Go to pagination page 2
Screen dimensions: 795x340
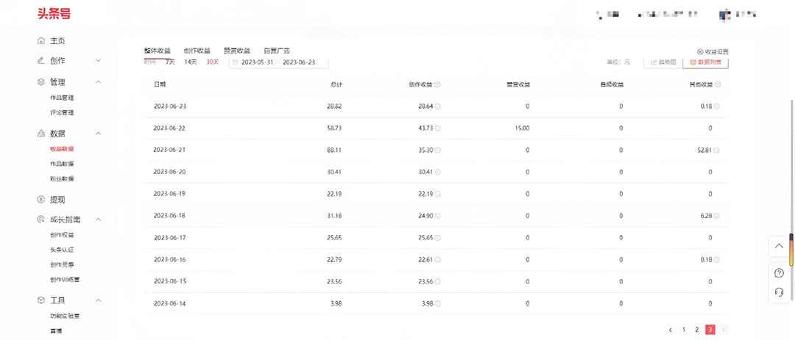(x=696, y=330)
